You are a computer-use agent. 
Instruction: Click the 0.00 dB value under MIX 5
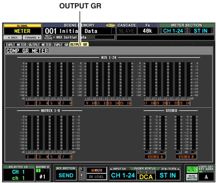tap(51, 98)
